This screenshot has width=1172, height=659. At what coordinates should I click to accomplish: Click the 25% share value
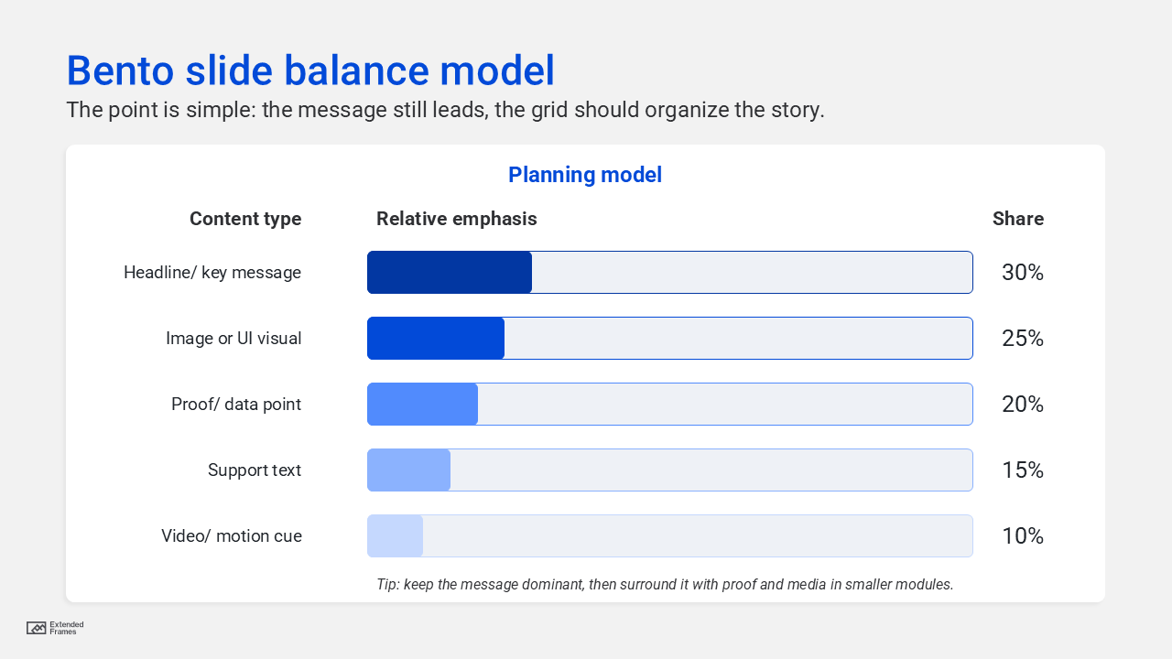pyautogui.click(x=1023, y=339)
